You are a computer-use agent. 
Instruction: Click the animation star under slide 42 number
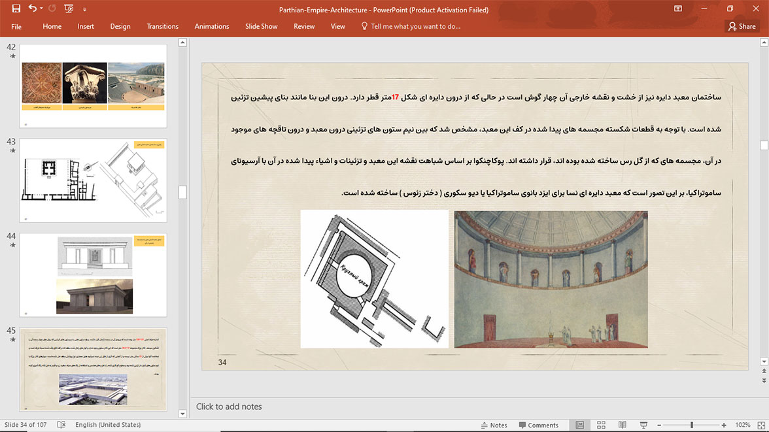click(x=13, y=56)
